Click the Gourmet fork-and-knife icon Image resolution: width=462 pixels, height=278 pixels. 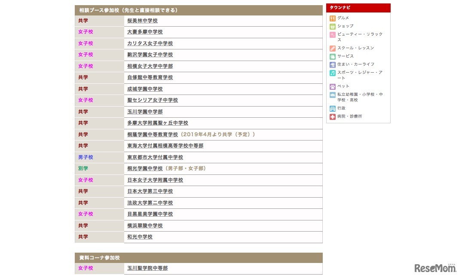click(332, 18)
